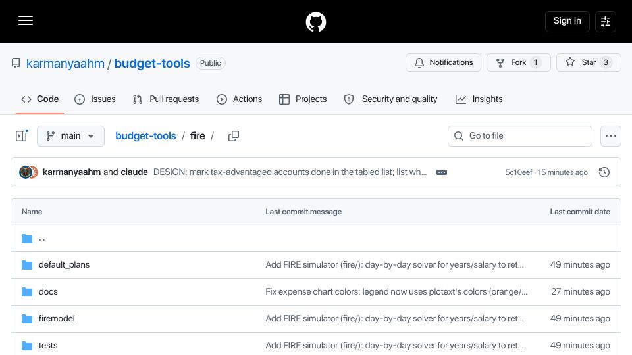Copy the path with copy icon

coord(233,136)
